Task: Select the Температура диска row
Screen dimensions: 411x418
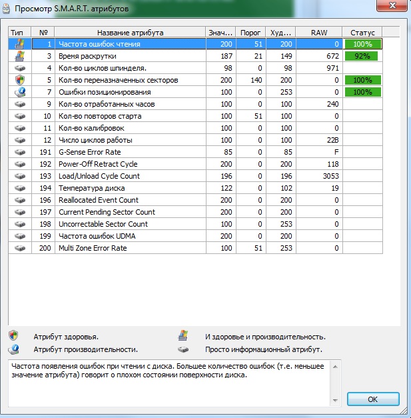Action: tap(196, 188)
